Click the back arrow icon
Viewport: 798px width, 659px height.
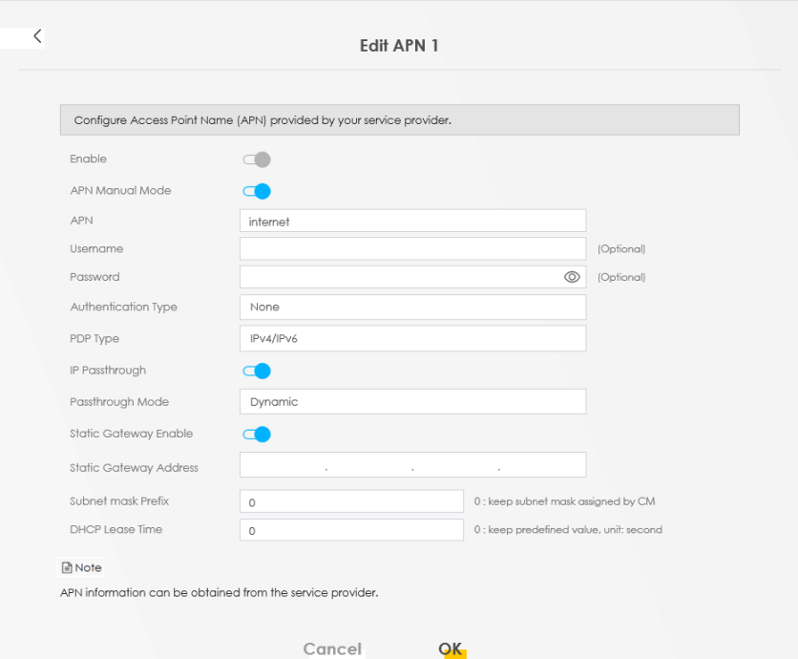pos(37,36)
